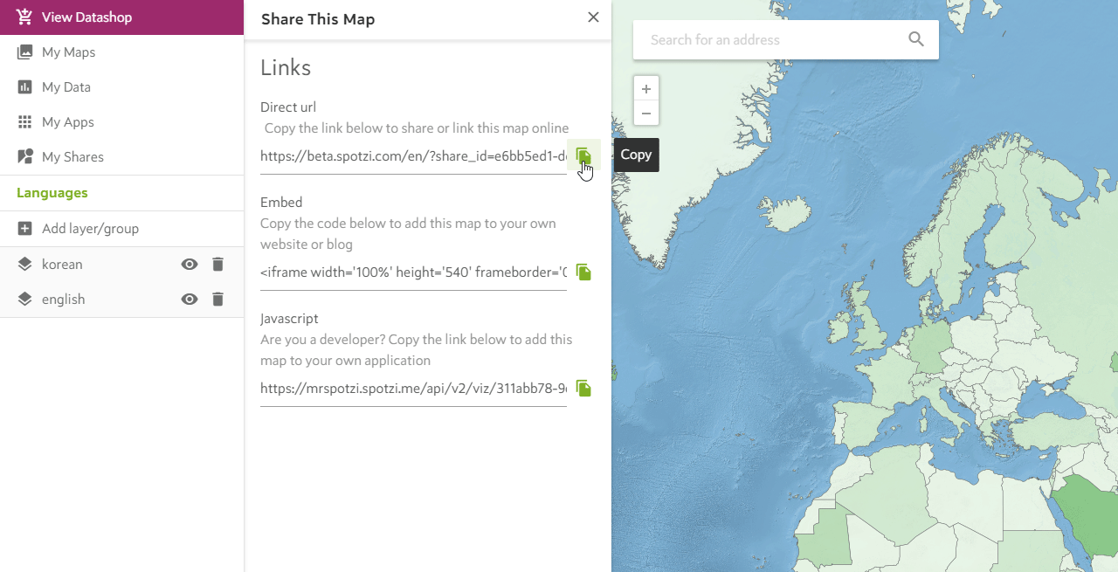Viewport: 1118px width, 572px height.
Task: Delete the korean layer
Action: tap(218, 265)
